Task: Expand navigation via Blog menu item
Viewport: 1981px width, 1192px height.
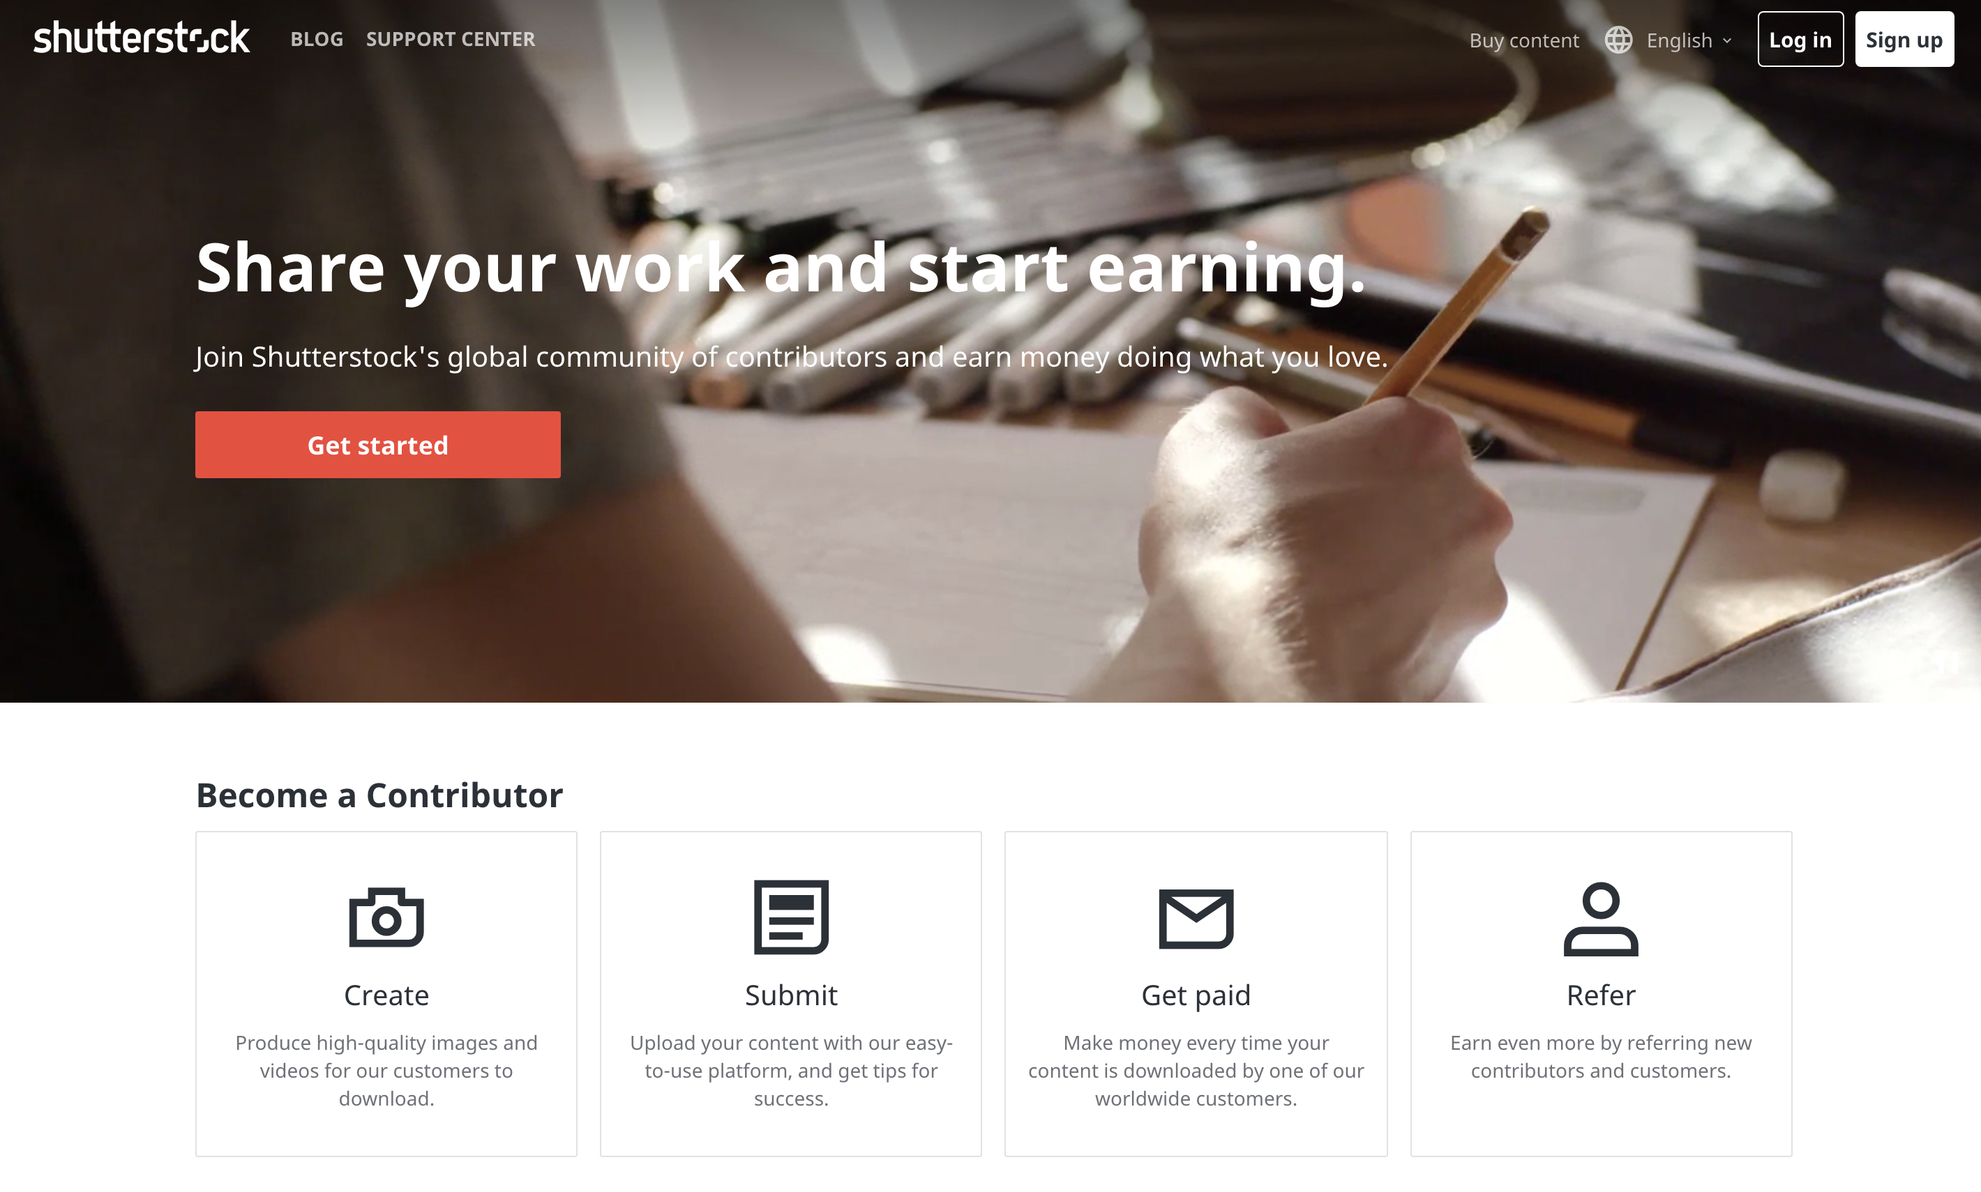Action: [x=314, y=38]
